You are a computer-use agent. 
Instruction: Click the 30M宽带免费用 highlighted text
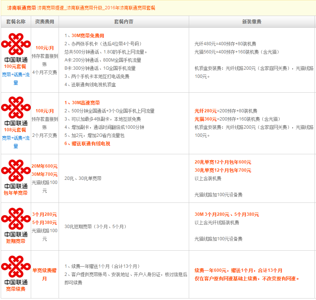coord(88,36)
